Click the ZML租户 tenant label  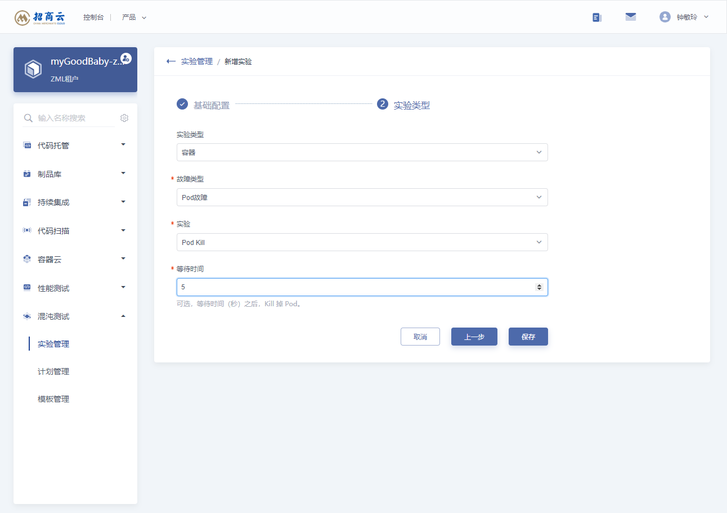(x=65, y=79)
